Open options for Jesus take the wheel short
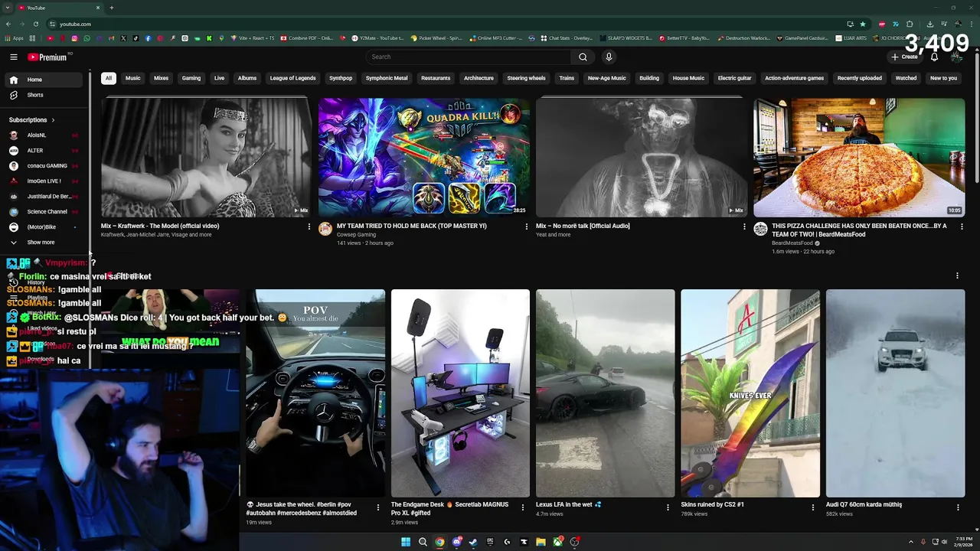 [378, 507]
